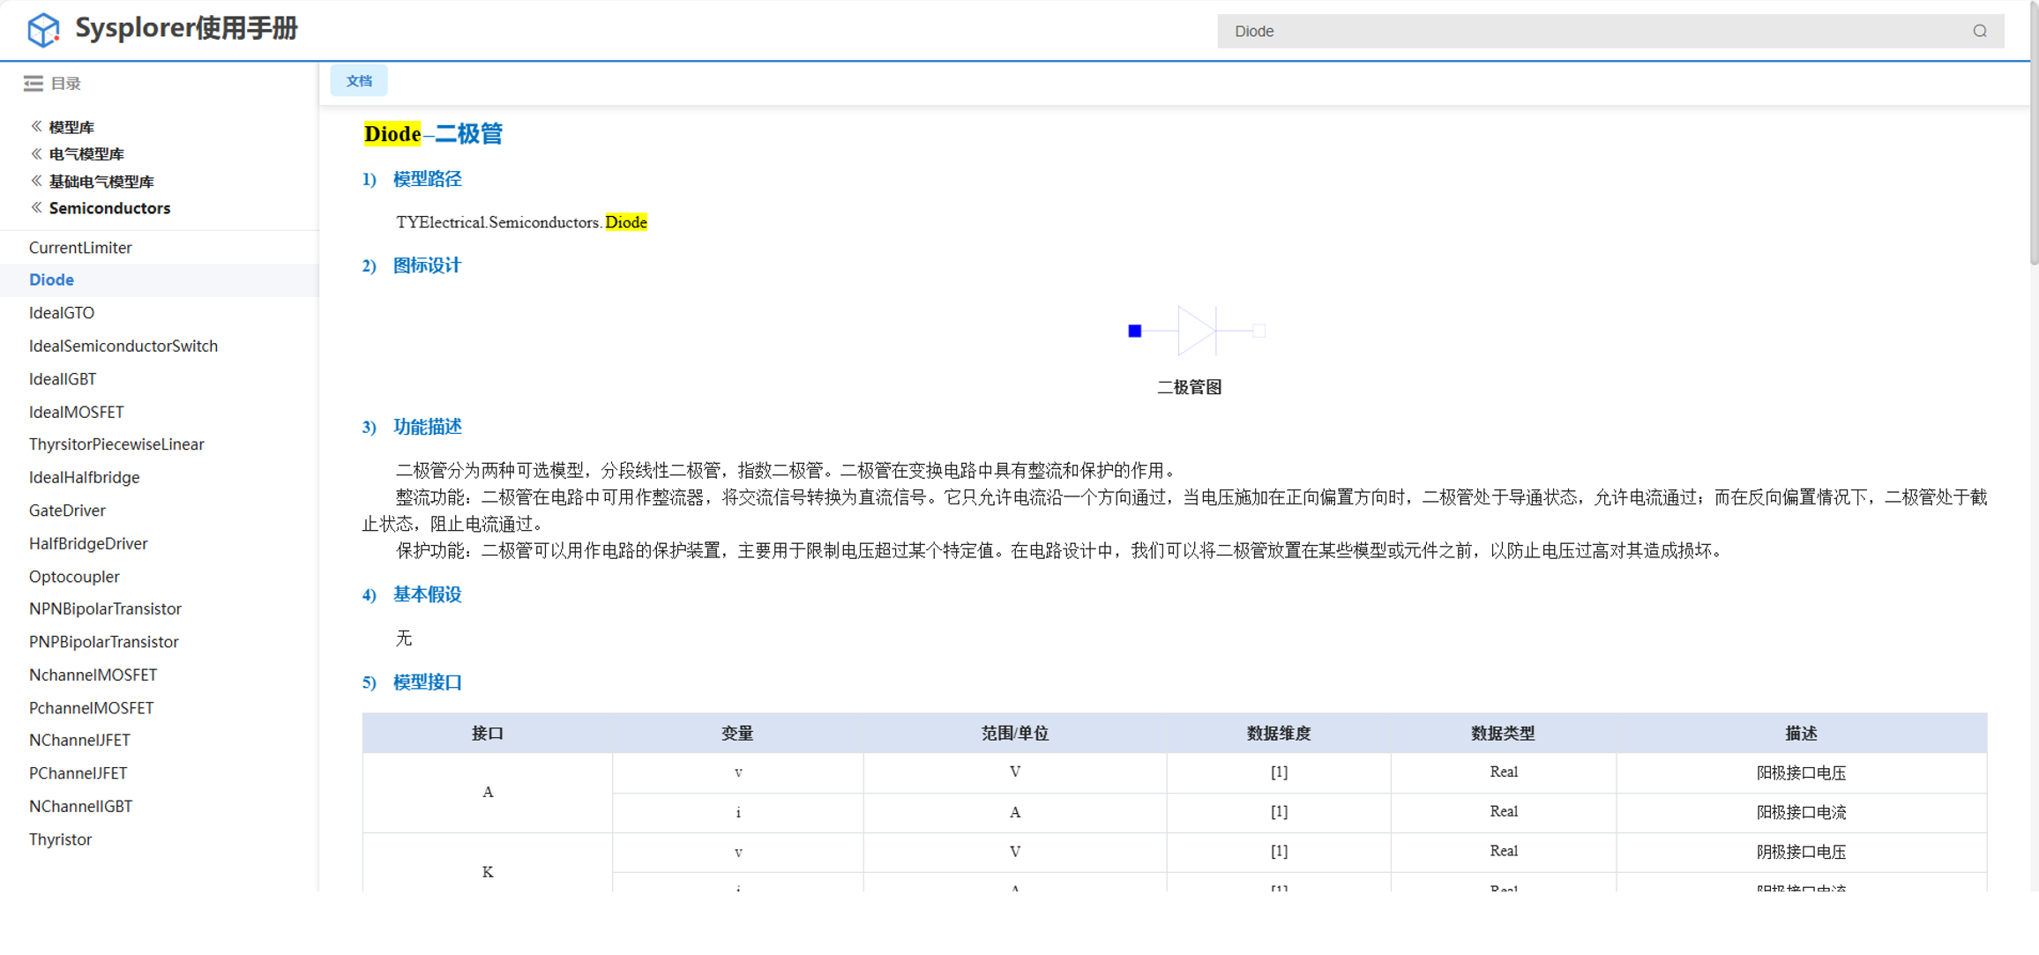Click the Sysplorer cube logo icon
Screen dimensions: 2039x955
click(43, 30)
